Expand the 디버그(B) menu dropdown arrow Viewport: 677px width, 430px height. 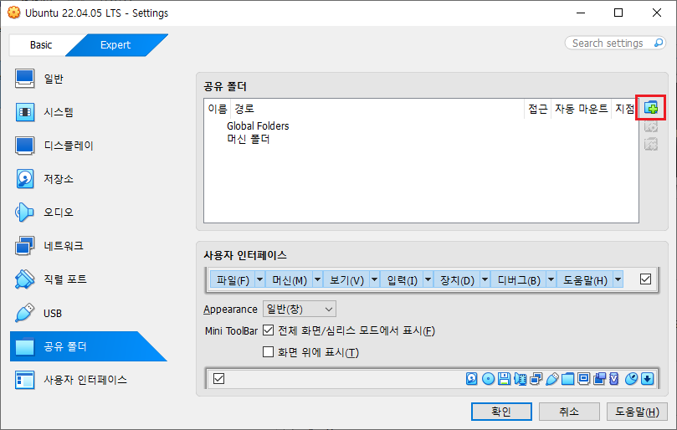[551, 279]
